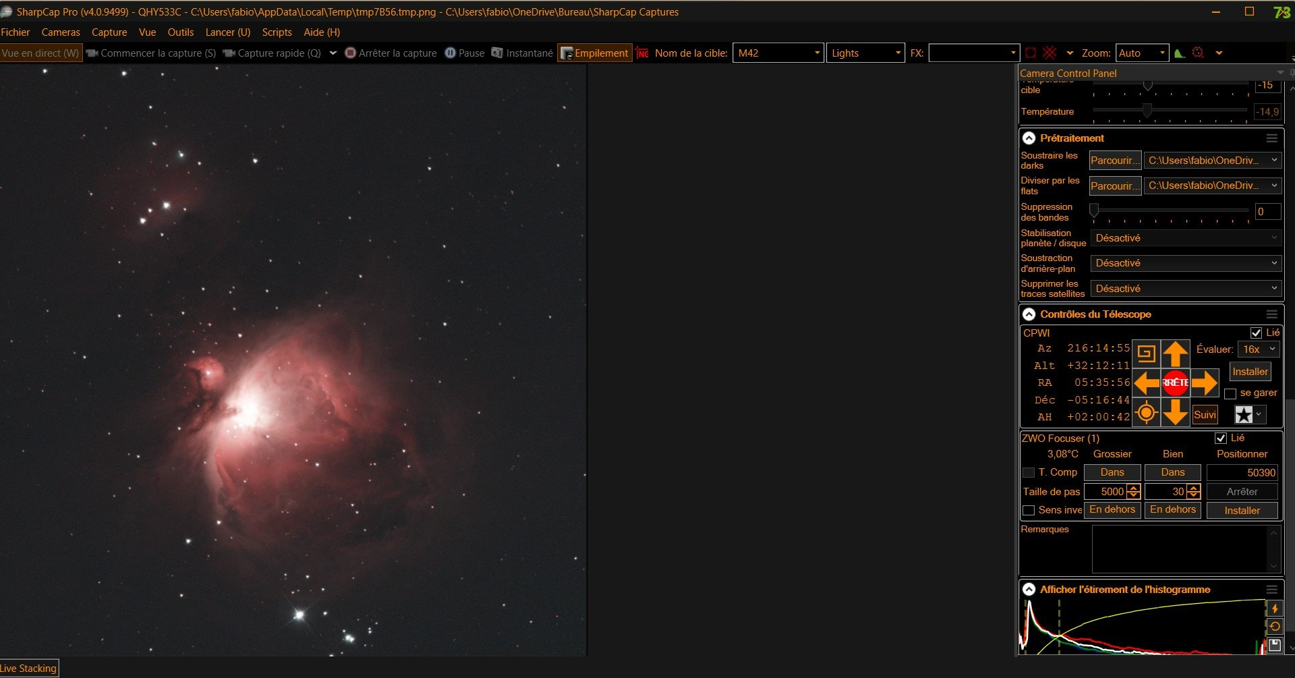Click the telescope target crosshair icon
Viewport: 1295px width, 678px height.
(x=1146, y=412)
